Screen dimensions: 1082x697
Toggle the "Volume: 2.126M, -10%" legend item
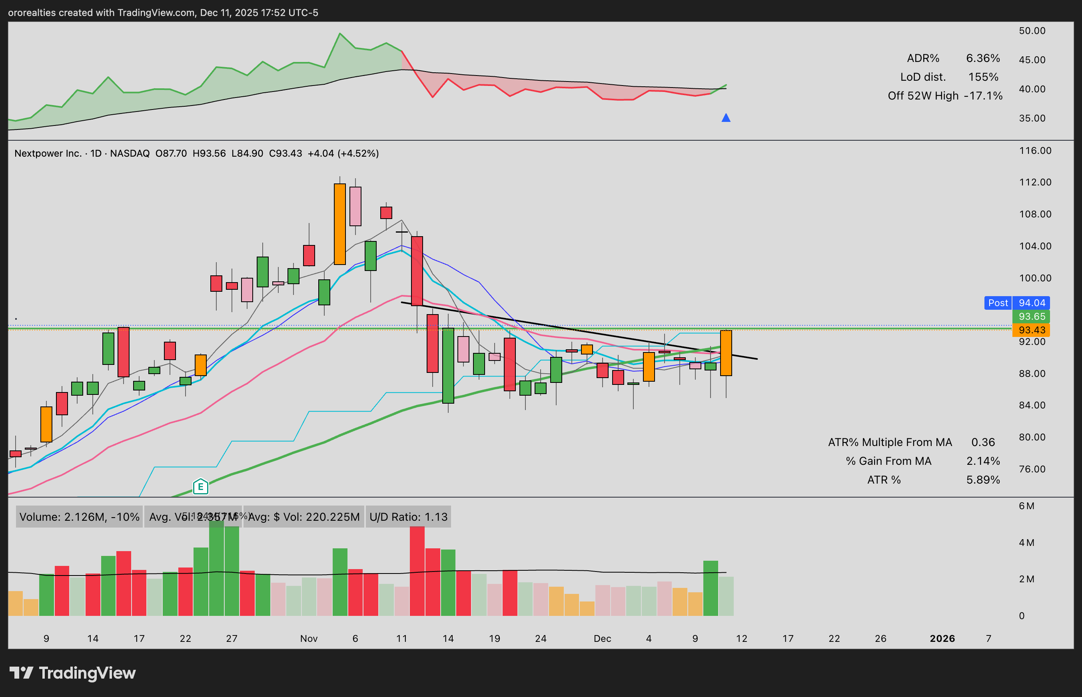pos(79,516)
